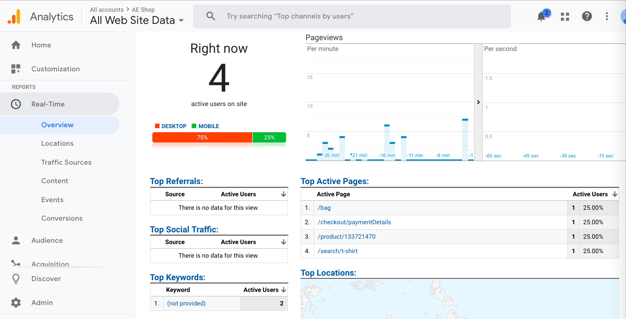Click the MOBILE legend label

click(209, 126)
